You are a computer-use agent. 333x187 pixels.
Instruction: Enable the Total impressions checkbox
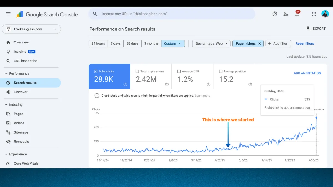(137, 71)
